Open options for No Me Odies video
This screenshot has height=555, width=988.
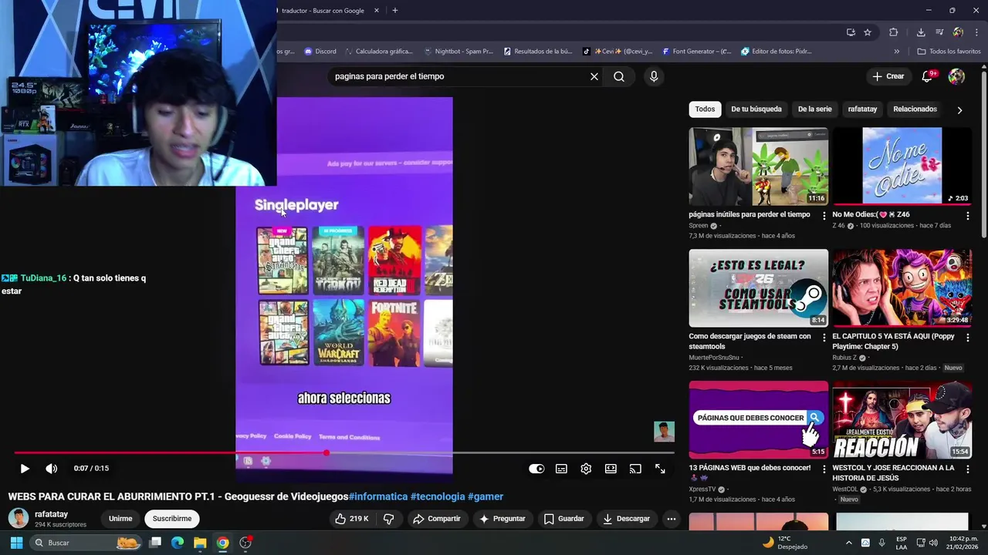point(967,216)
